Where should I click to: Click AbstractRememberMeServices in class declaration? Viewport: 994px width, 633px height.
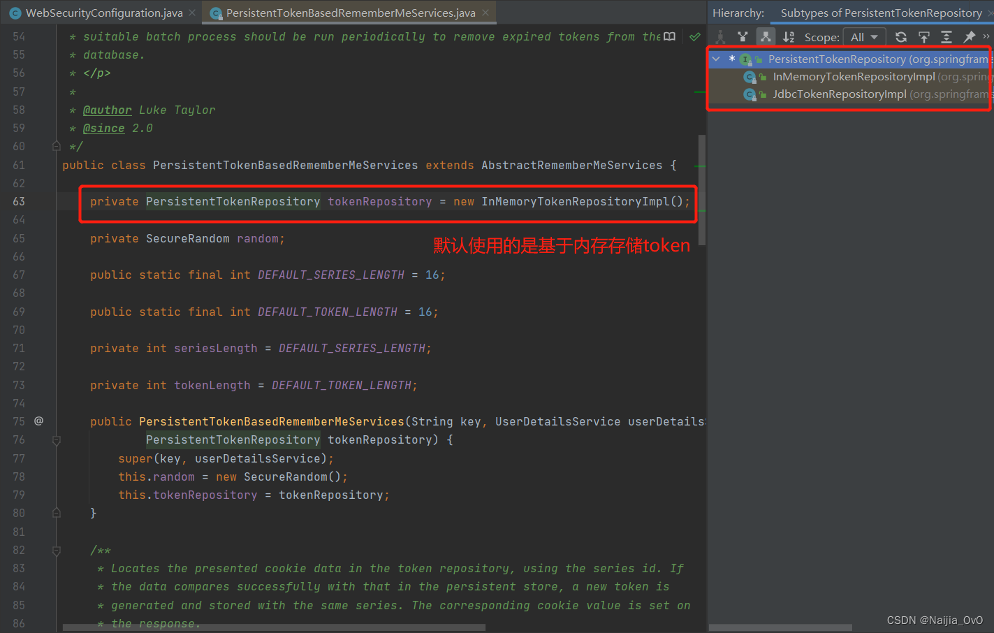571,165
